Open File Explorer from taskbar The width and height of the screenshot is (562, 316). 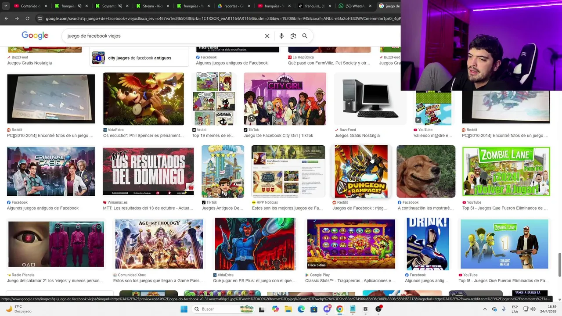tap(288, 309)
